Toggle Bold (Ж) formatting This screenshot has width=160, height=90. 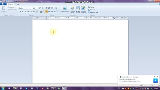[20, 11]
